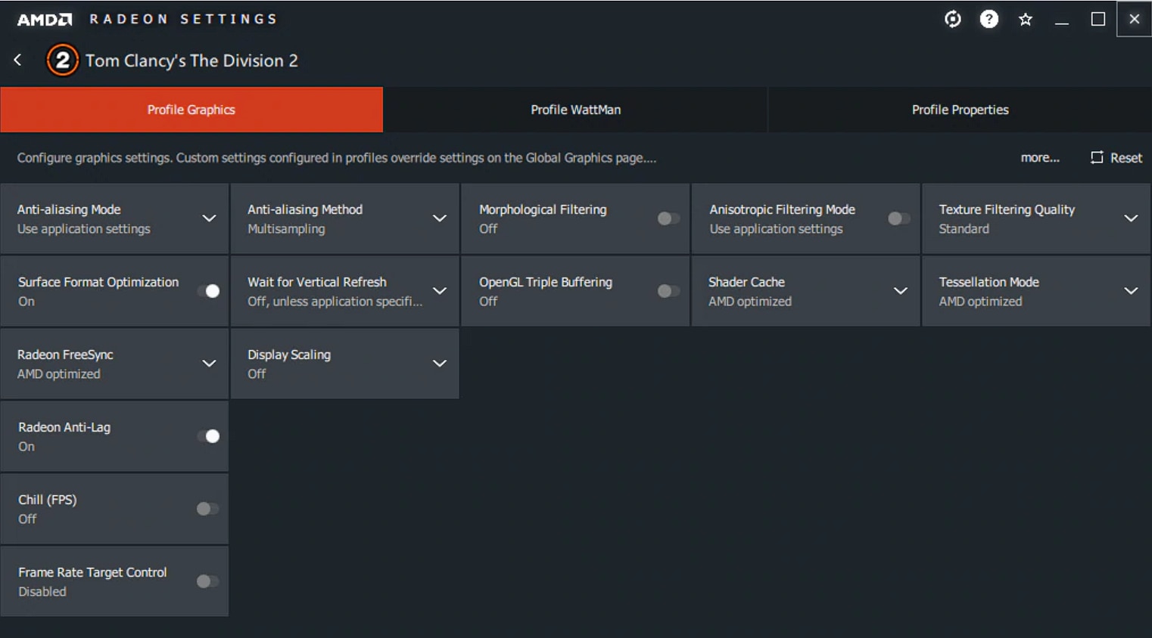Turn off Radeon Anti-Lag
This screenshot has width=1152, height=638.
pyautogui.click(x=208, y=436)
